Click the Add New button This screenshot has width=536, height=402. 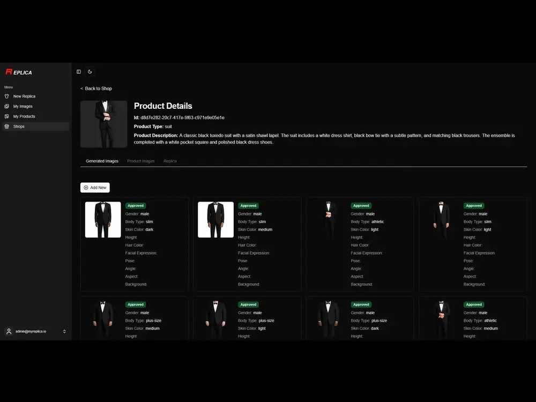tap(95, 188)
